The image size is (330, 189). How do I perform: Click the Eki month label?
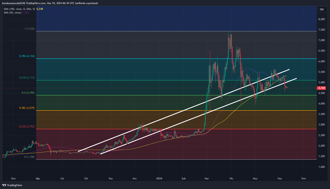86,178
